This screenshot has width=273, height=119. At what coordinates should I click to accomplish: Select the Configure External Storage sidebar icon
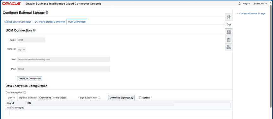click(x=228, y=25)
